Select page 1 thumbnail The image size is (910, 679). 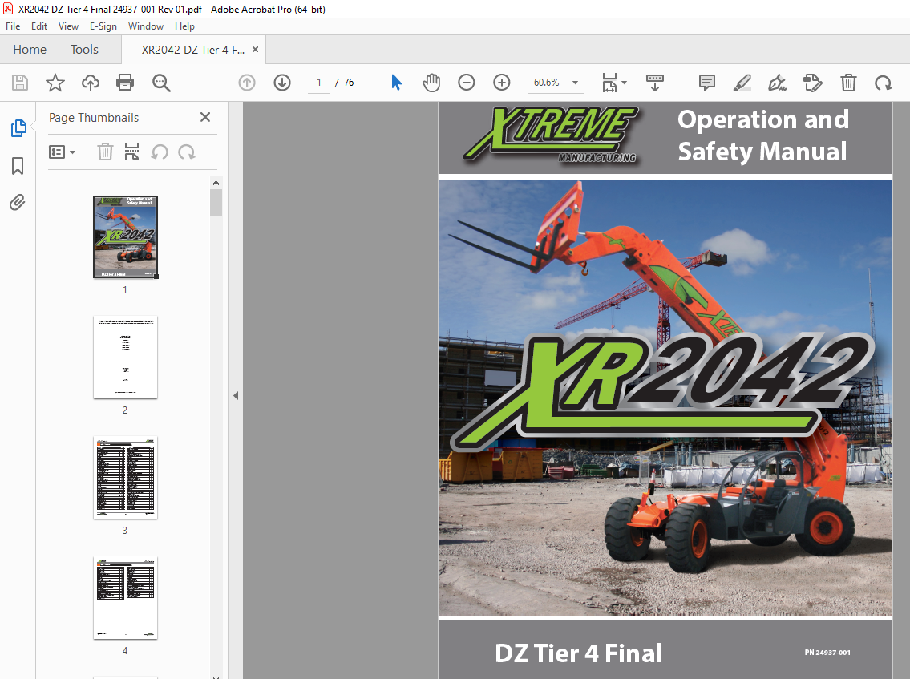(x=125, y=236)
